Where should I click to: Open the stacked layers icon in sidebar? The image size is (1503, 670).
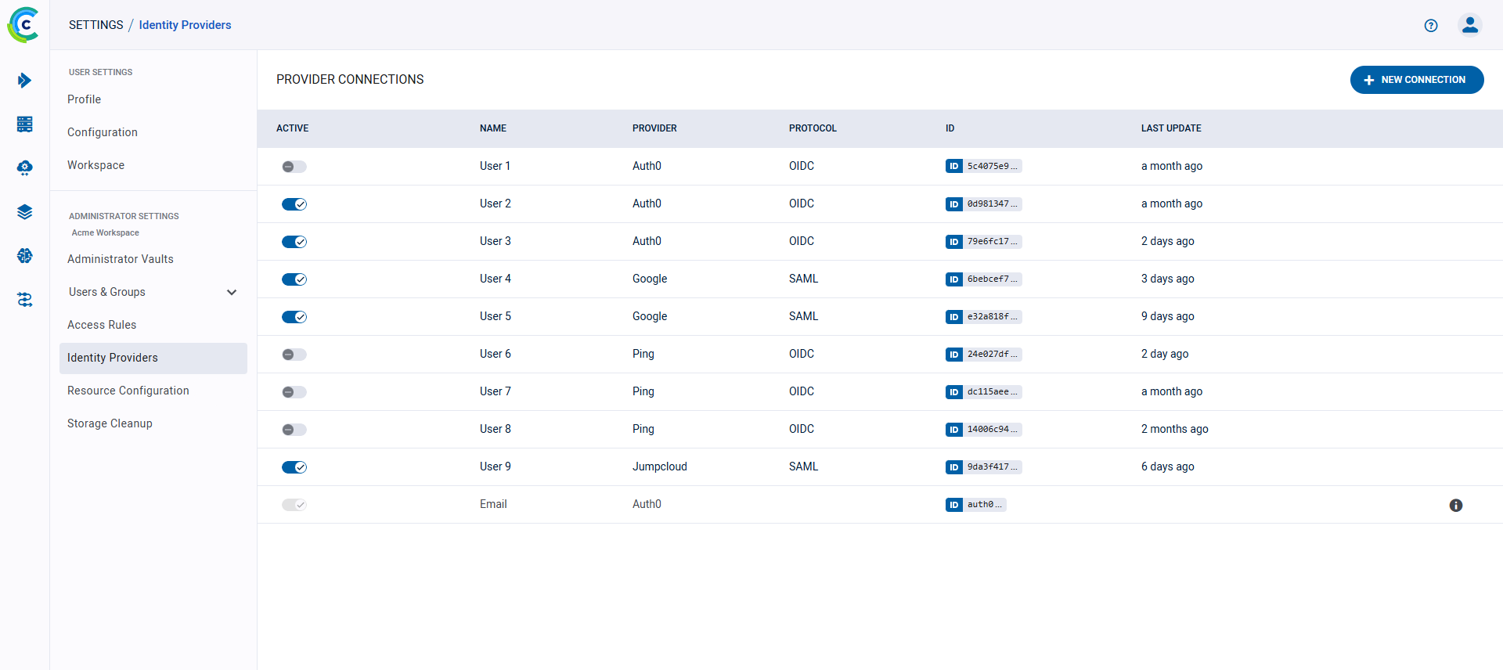[24, 212]
